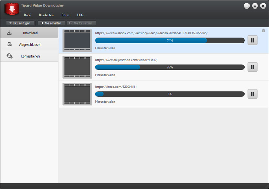The width and height of the screenshot is (269, 189).
Task: Click the vimeo video thumbnail
Action: click(x=77, y=94)
